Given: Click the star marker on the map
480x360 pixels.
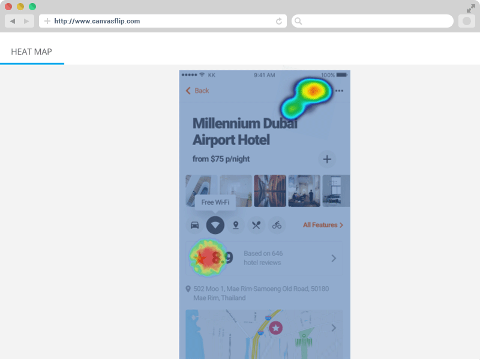Looking at the screenshot, I should [x=275, y=328].
